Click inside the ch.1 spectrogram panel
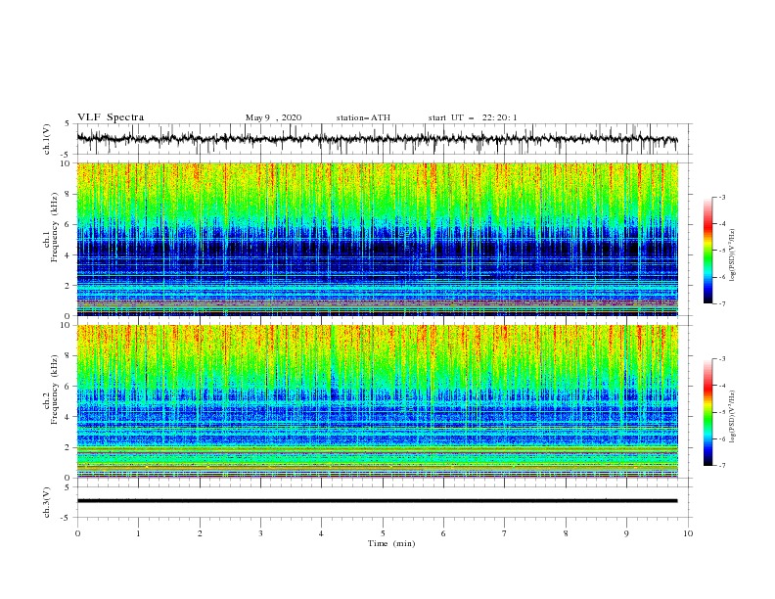The width and height of the screenshot is (775, 599). coord(377,239)
